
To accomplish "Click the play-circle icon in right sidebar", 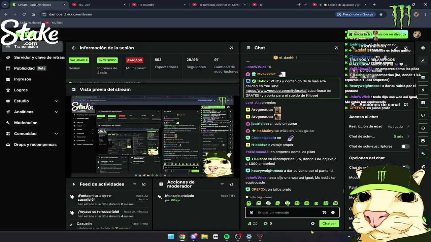I will [423, 128].
